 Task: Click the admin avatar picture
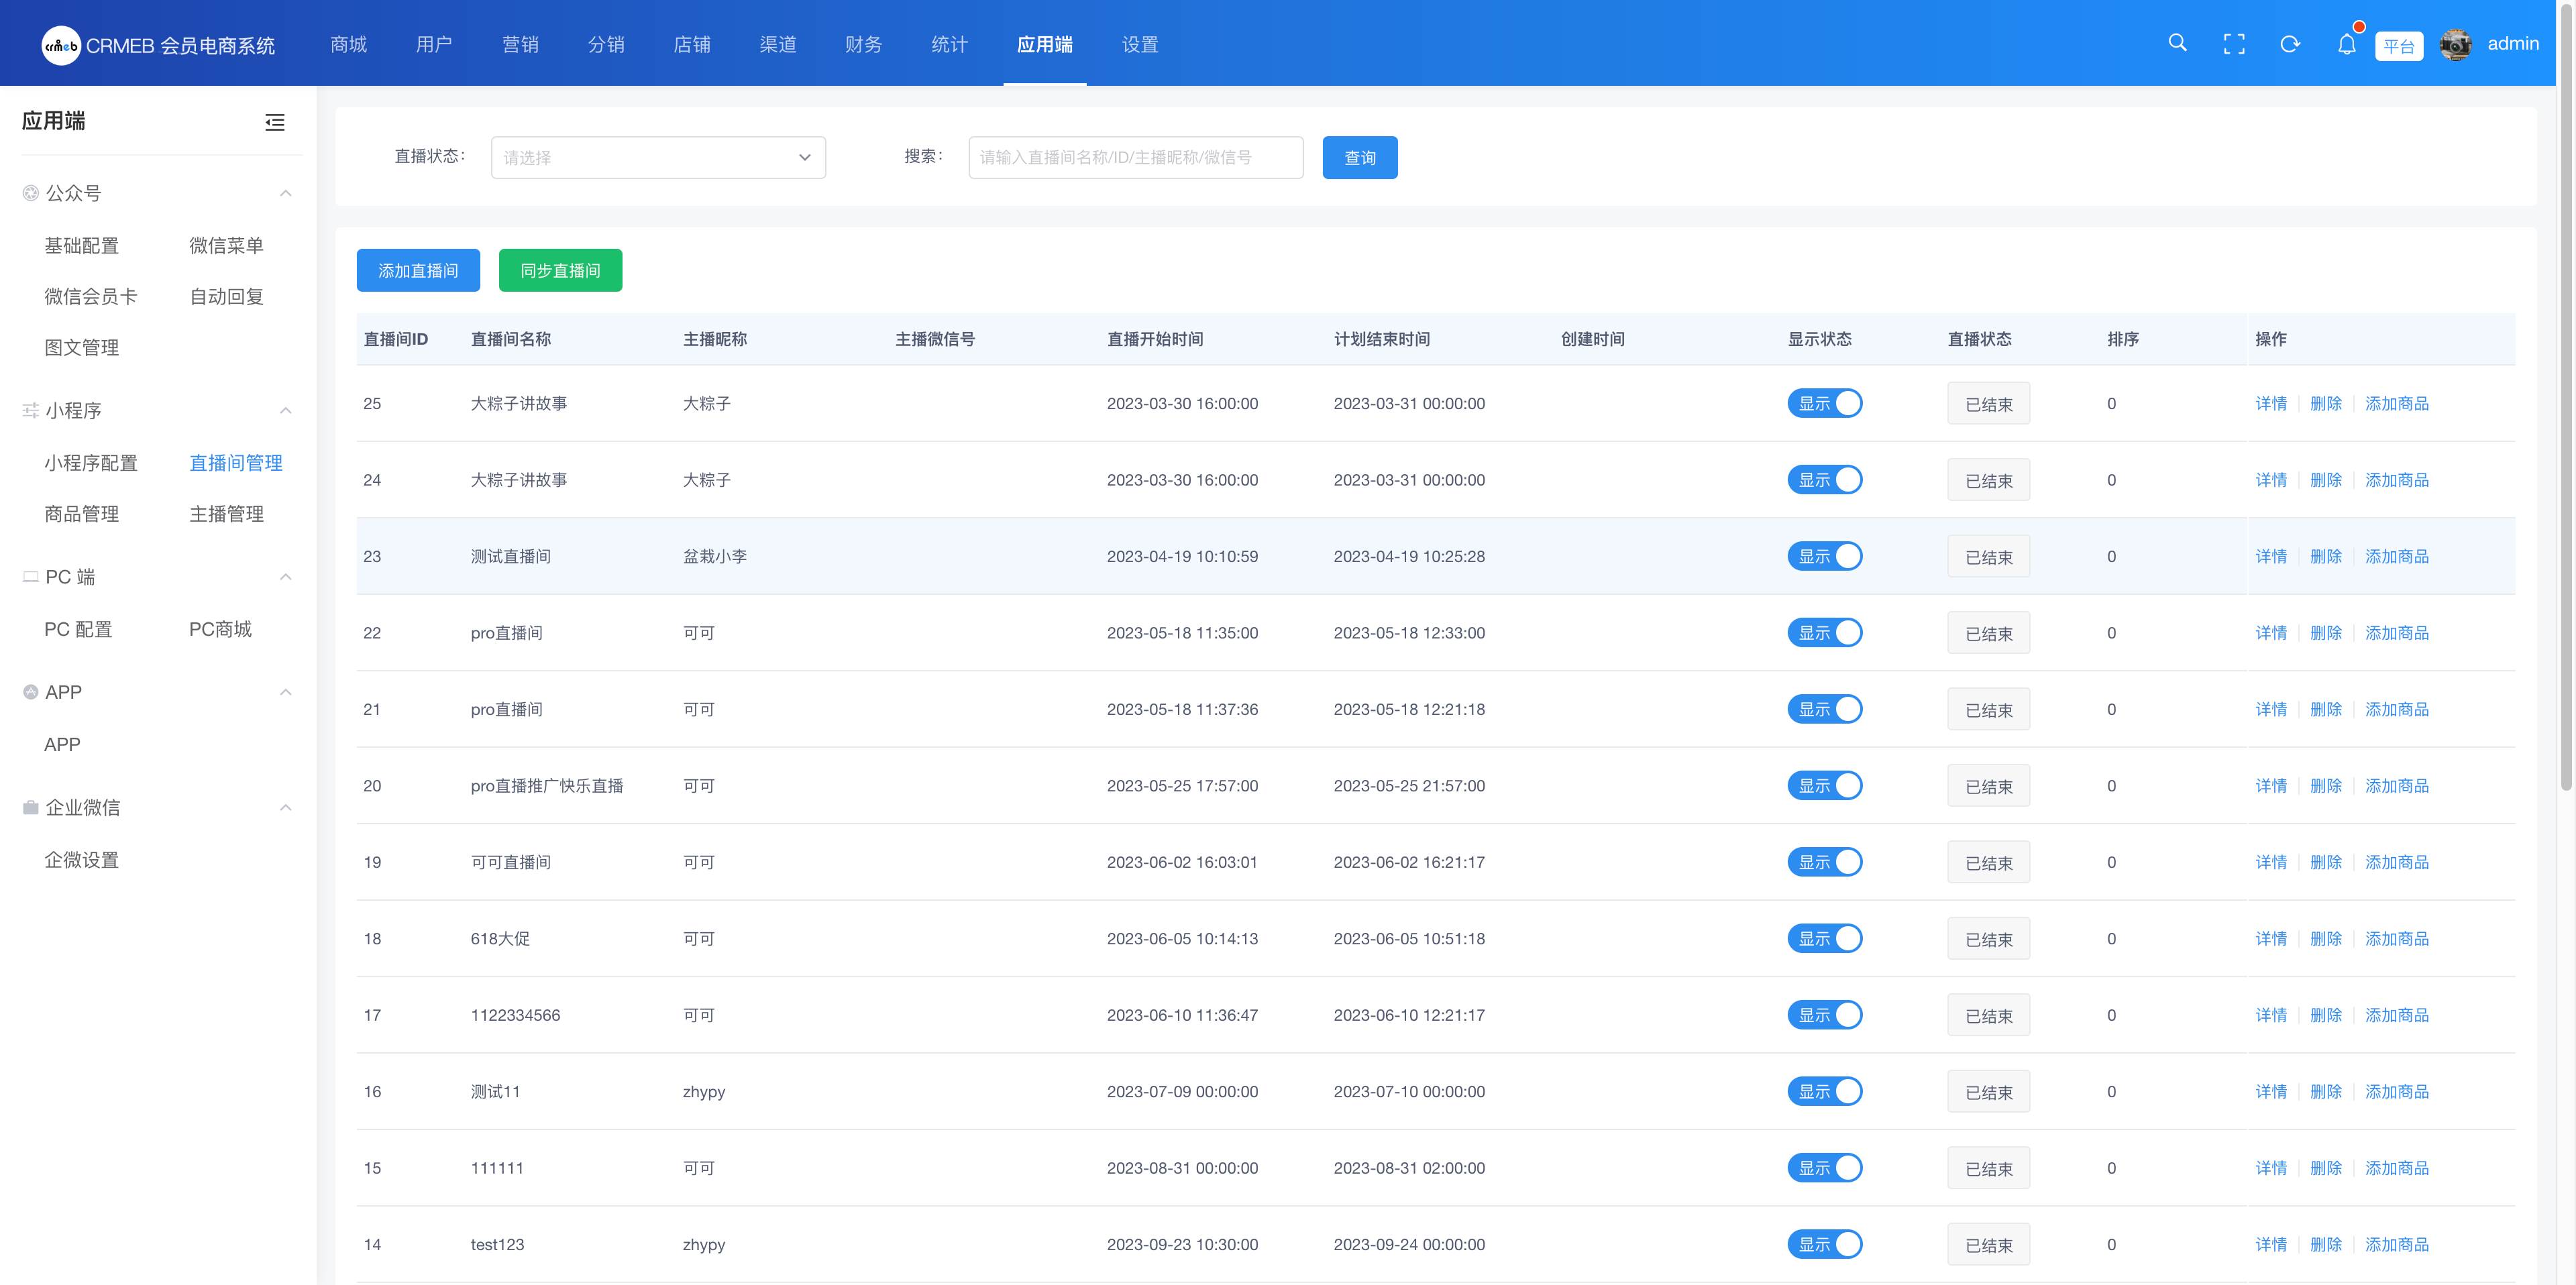coord(2455,44)
